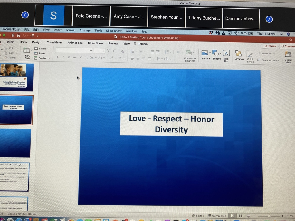The width and height of the screenshot is (295, 221).
Task: Justify the text
Action: 149,59
